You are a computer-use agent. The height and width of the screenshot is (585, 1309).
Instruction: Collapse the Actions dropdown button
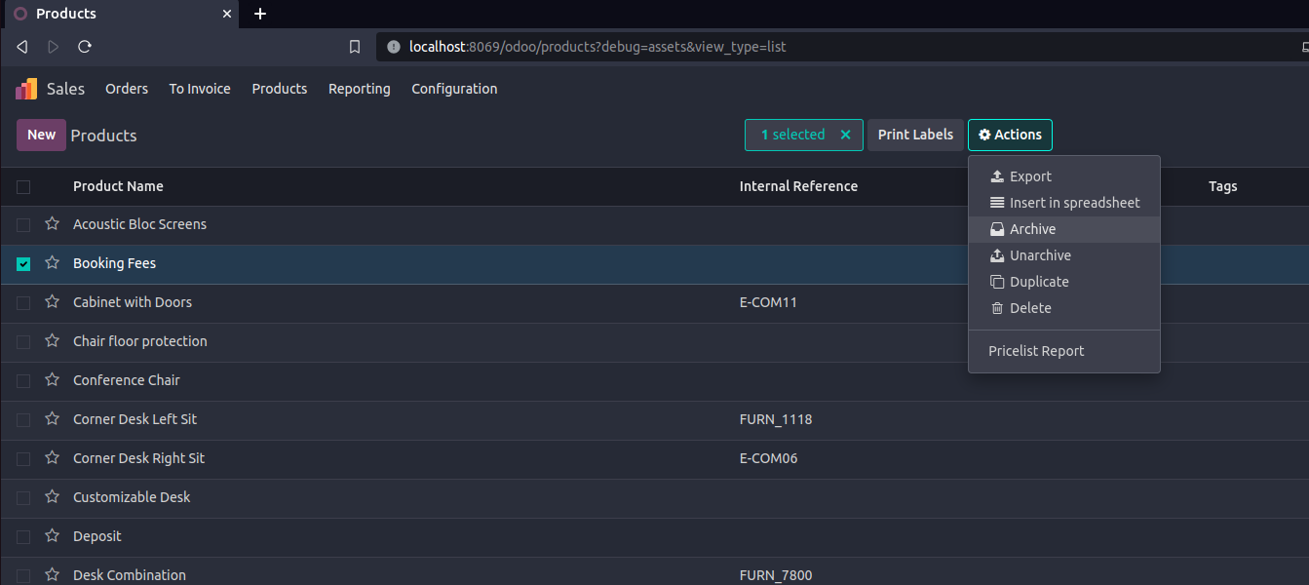tap(1010, 135)
